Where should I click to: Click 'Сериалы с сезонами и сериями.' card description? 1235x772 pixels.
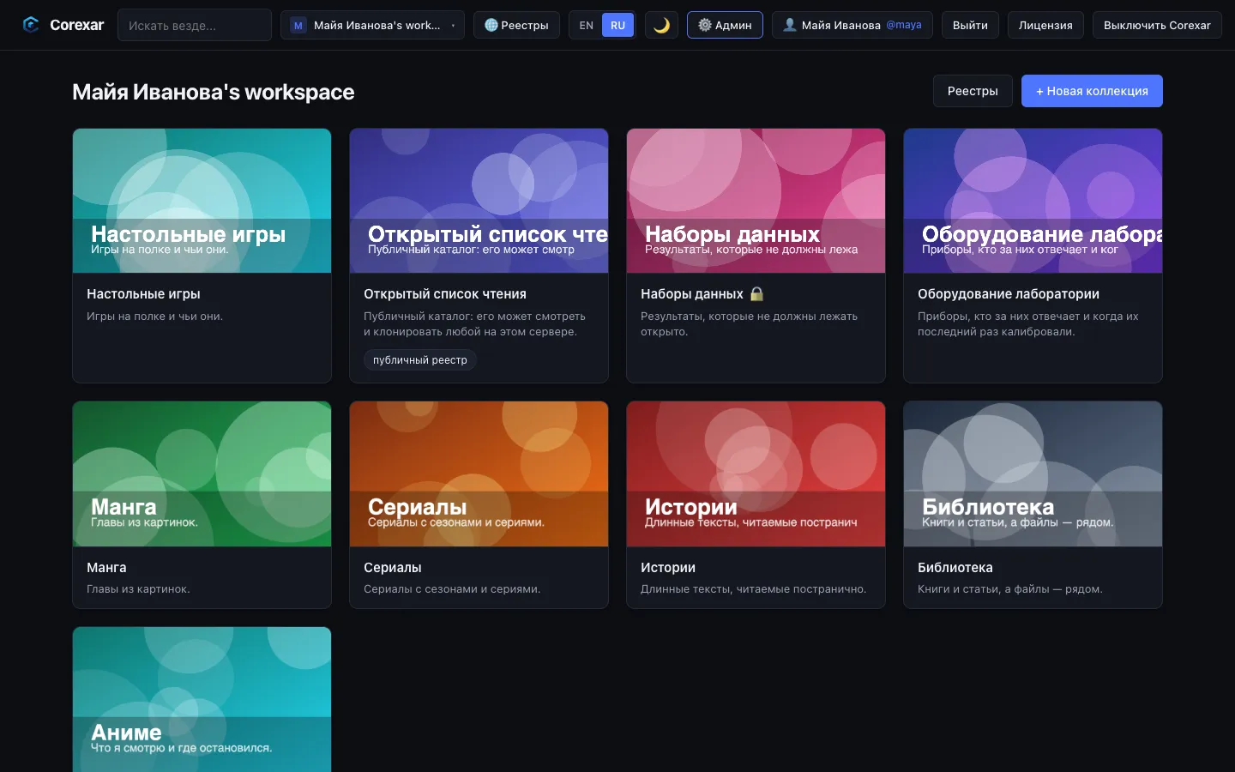(452, 589)
